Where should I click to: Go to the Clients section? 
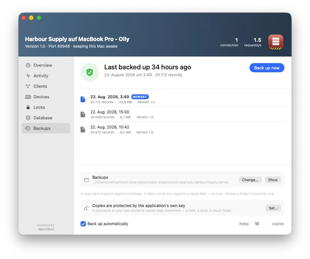coord(46,86)
